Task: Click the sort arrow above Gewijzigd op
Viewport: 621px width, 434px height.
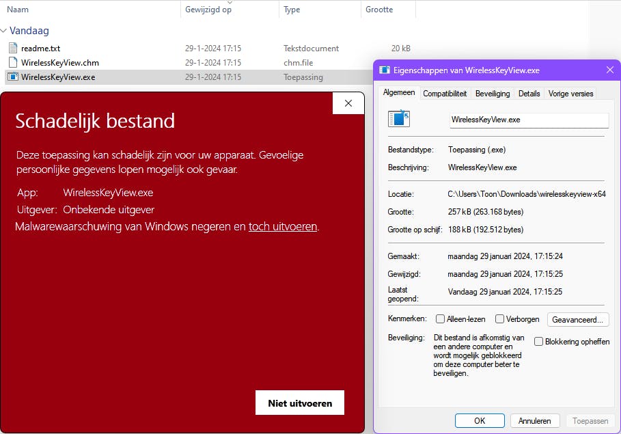Action: coord(230,2)
